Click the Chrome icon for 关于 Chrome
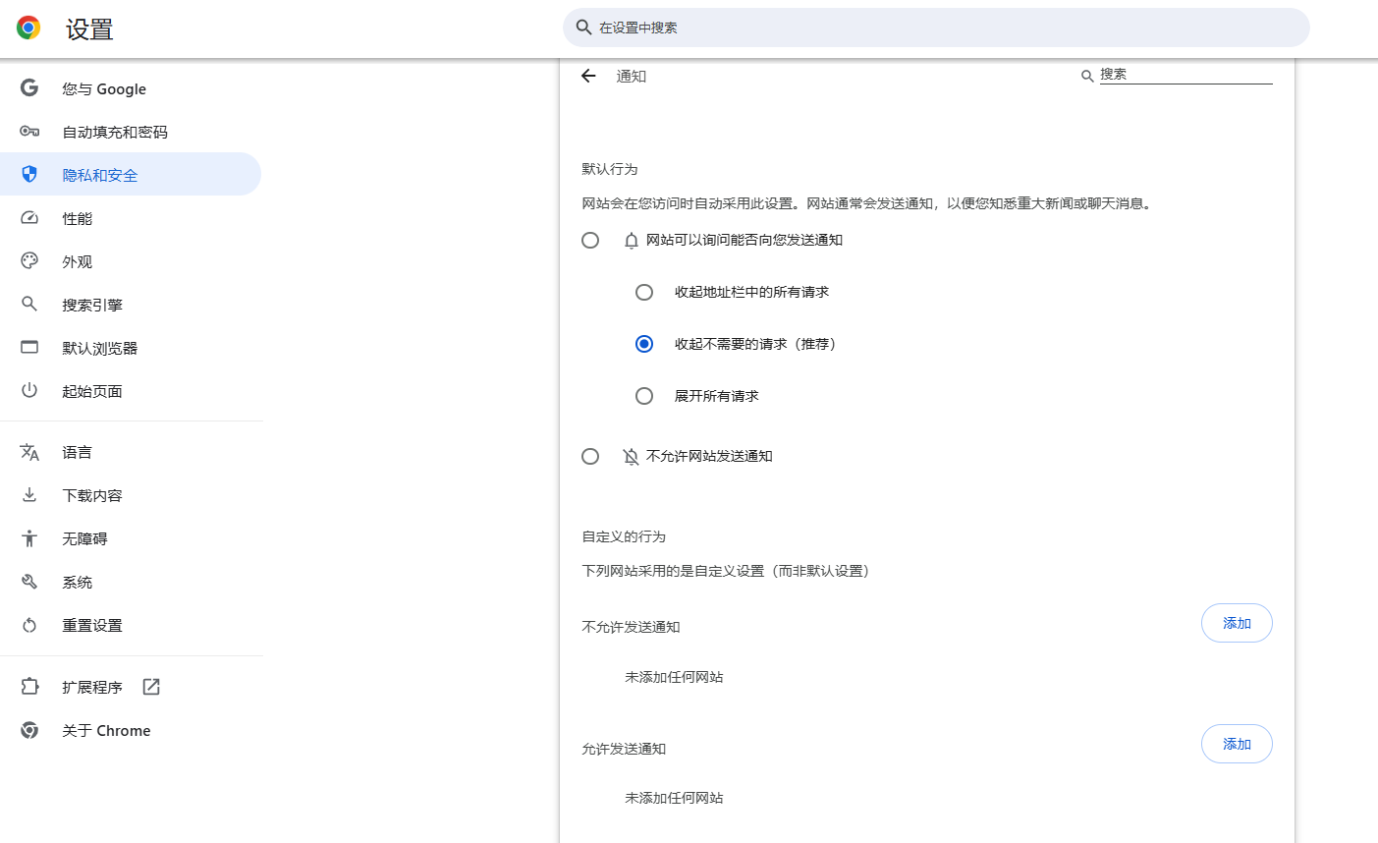 29,730
